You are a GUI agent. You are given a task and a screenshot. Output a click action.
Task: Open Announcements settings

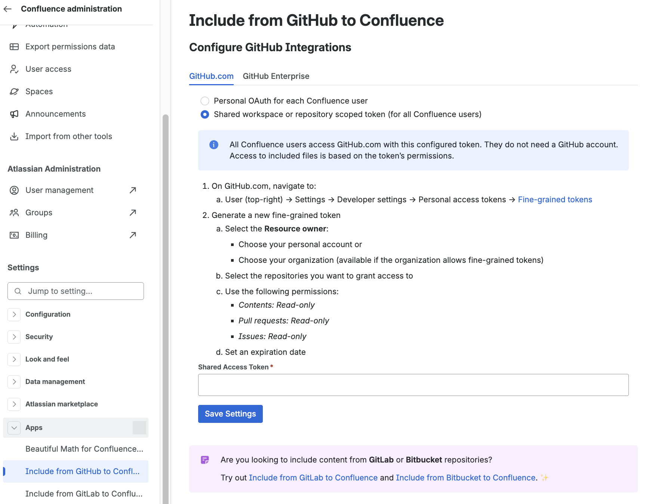pyautogui.click(x=55, y=114)
